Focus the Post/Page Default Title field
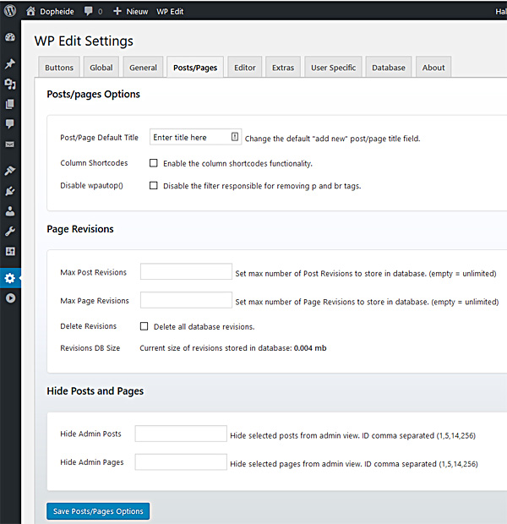 (195, 137)
